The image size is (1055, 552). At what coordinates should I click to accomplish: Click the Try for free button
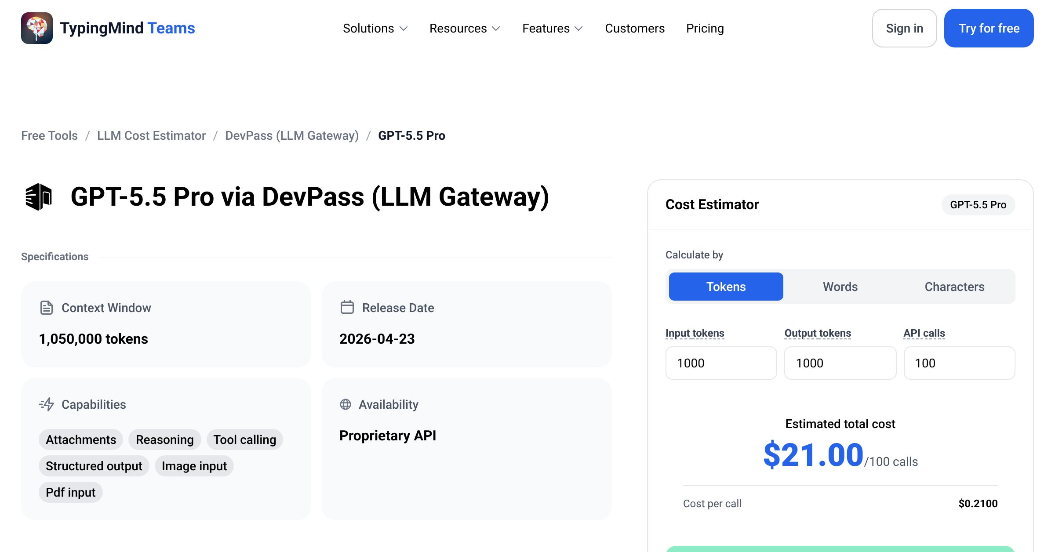[989, 28]
